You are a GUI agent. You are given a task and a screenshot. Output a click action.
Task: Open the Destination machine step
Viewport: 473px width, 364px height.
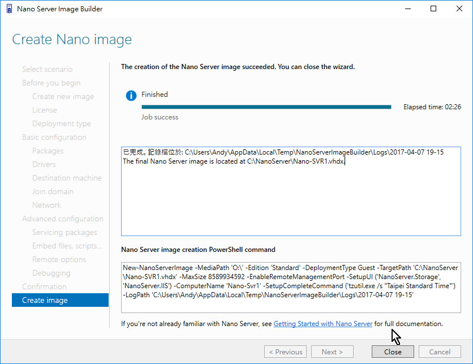(67, 178)
